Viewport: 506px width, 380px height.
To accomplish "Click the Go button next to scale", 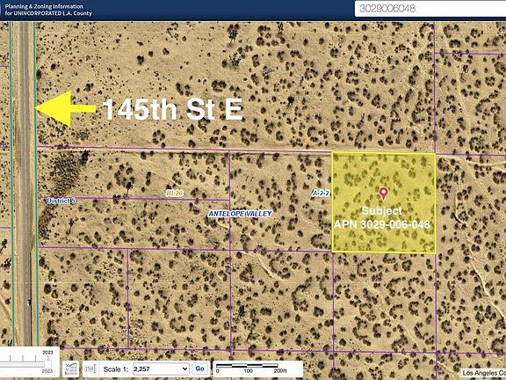I will click(199, 369).
